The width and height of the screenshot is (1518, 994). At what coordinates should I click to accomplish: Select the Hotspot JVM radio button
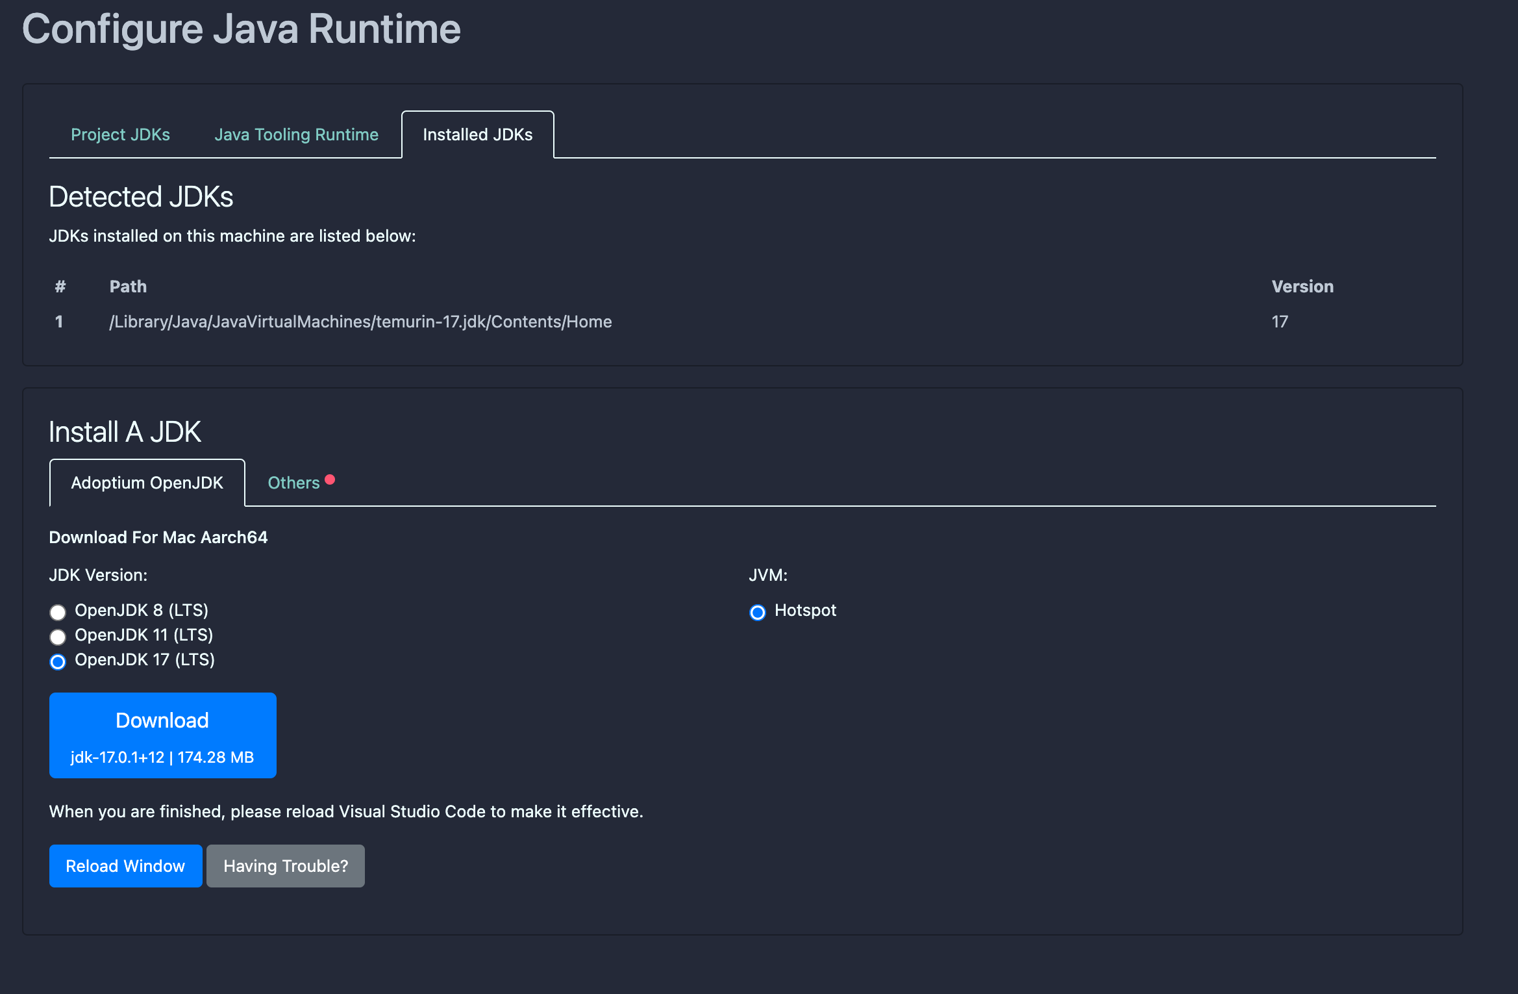tap(757, 612)
